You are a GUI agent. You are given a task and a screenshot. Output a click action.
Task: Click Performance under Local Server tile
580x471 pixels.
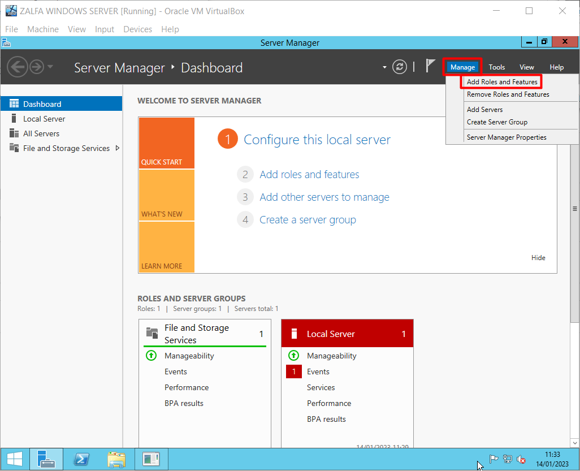coord(329,403)
